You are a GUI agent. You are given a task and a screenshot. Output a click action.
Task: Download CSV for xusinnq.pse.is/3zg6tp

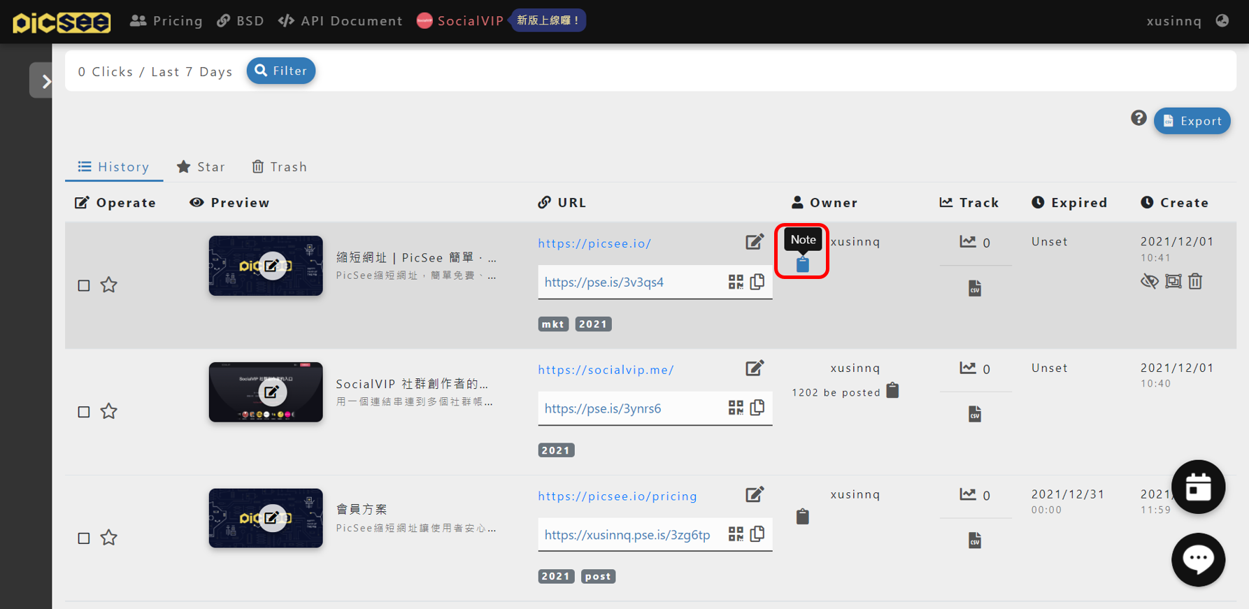[x=975, y=540]
